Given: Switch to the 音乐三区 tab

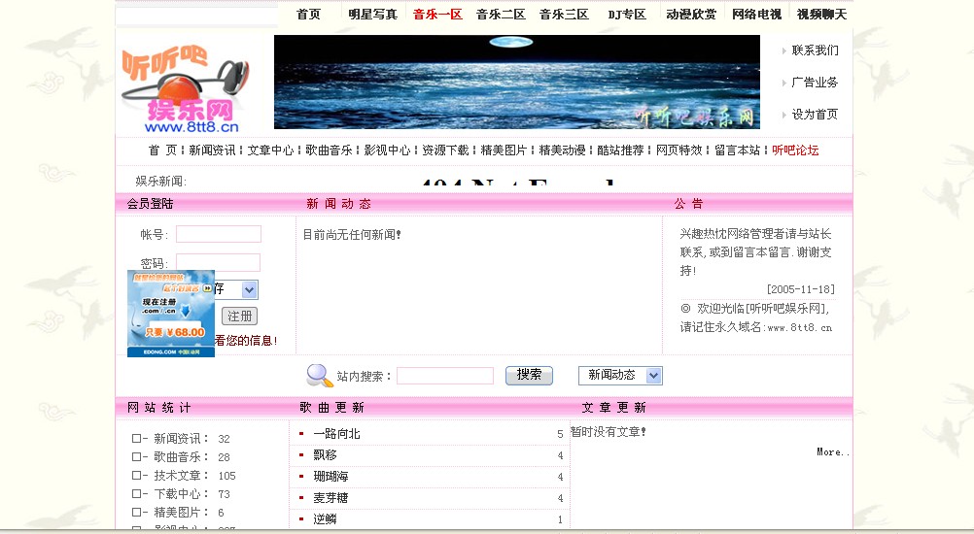Looking at the screenshot, I should click(x=564, y=14).
